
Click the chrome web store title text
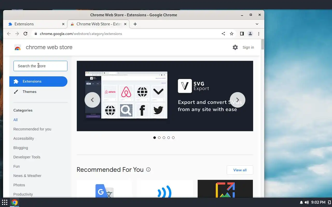coord(49,47)
